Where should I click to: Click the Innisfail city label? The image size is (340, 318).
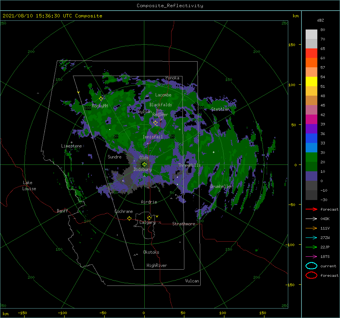pos(153,137)
